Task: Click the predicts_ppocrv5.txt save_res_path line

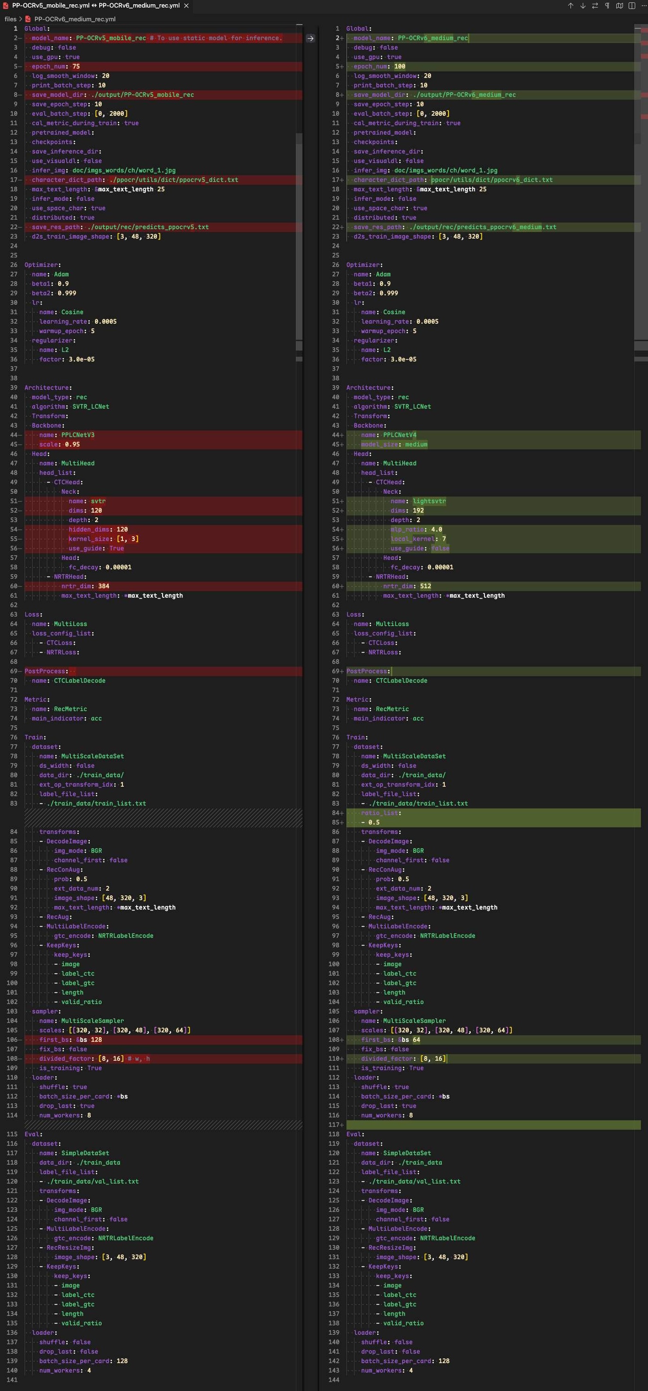Action: pyautogui.click(x=163, y=227)
